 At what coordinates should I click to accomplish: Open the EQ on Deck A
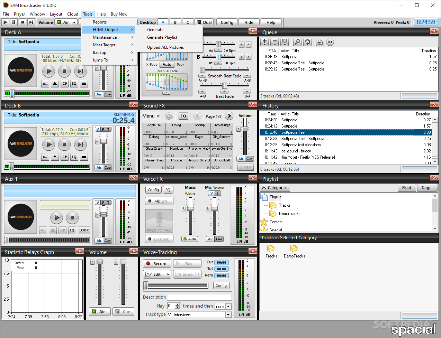coord(74,84)
